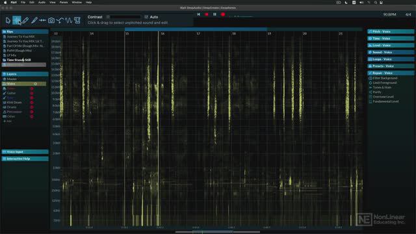The width and height of the screenshot is (416, 234).
Task: Select the waveform draw tool
Action: tap(69, 20)
